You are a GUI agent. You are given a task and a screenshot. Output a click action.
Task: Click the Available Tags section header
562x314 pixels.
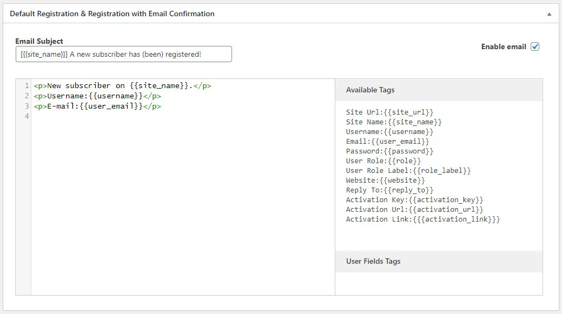[x=439, y=90]
